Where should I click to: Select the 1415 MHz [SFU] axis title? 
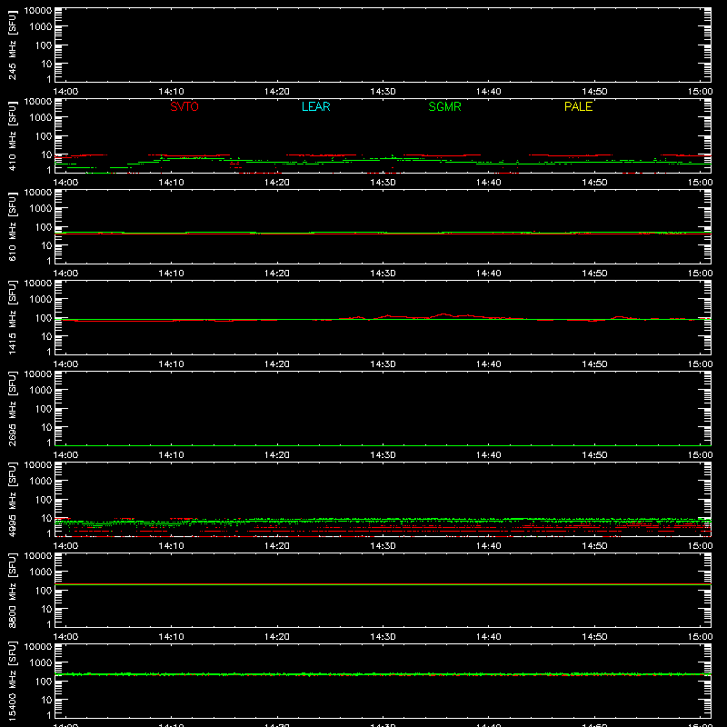click(x=12, y=317)
